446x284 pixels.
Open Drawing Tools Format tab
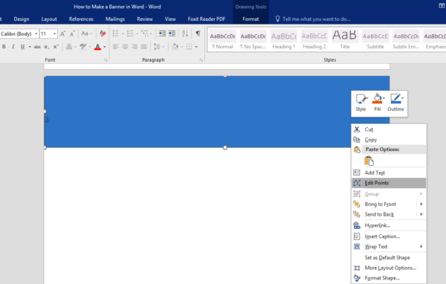coord(251,19)
